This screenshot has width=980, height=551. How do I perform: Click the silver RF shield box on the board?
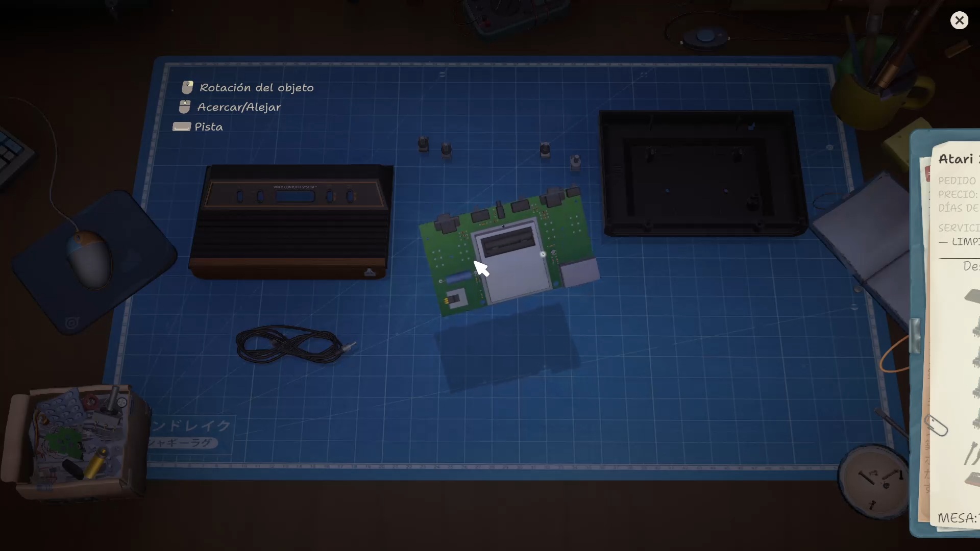point(580,272)
